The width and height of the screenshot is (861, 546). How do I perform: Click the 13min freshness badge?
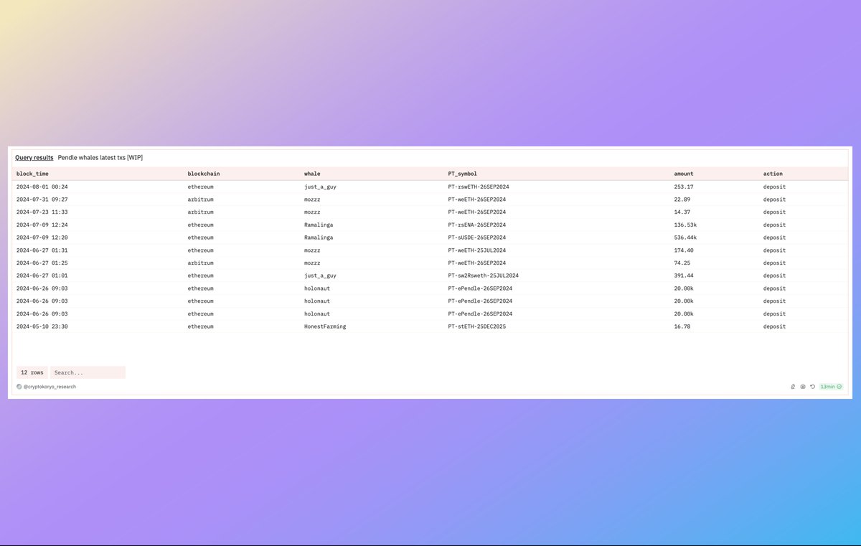point(831,387)
